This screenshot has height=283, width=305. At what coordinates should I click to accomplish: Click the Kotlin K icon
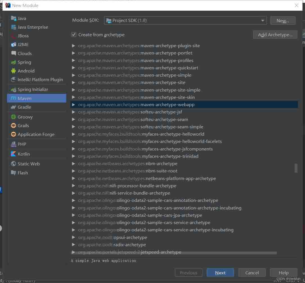tap(13, 154)
